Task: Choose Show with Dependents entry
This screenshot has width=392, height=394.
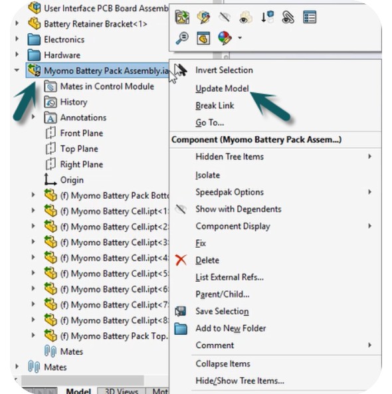Action: tap(239, 209)
